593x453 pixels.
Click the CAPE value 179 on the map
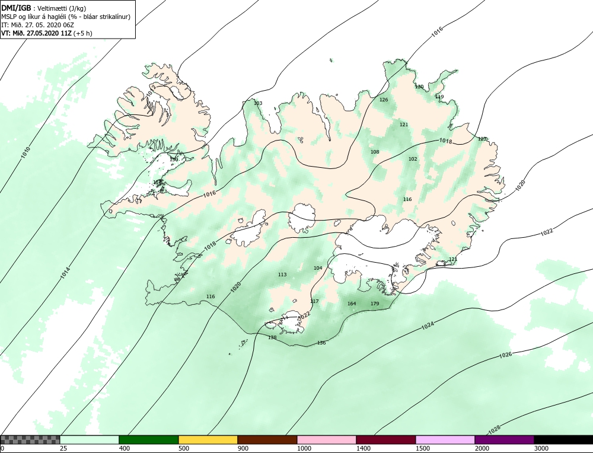375,304
